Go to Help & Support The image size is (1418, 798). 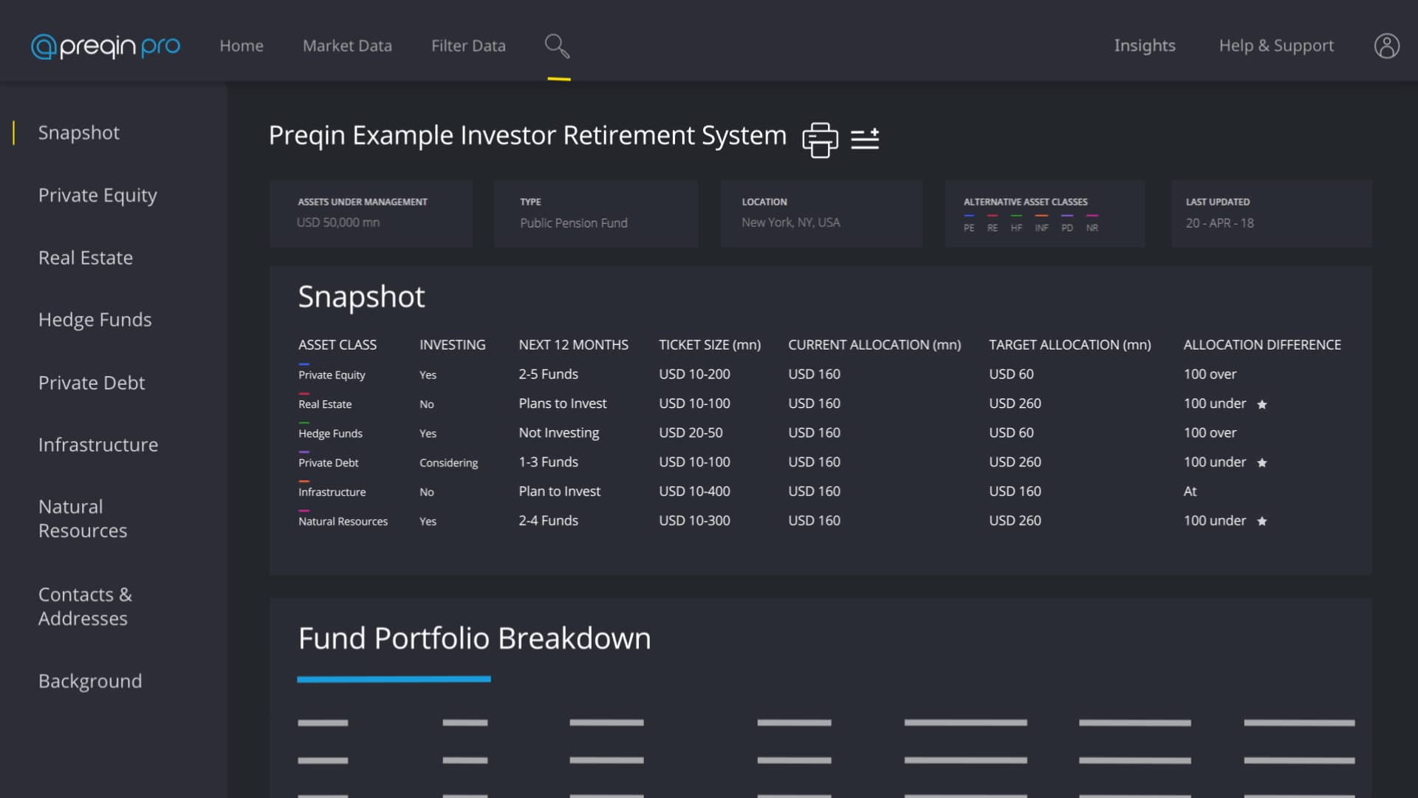tap(1276, 46)
